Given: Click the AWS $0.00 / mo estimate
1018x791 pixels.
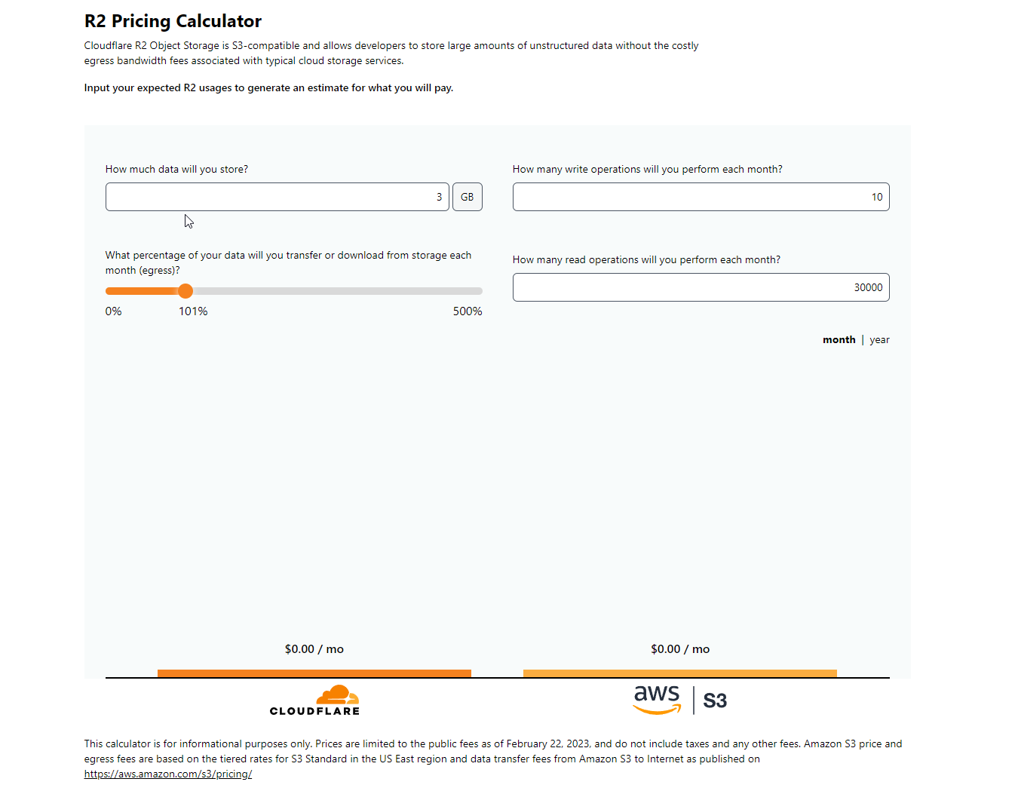Looking at the screenshot, I should (x=680, y=649).
